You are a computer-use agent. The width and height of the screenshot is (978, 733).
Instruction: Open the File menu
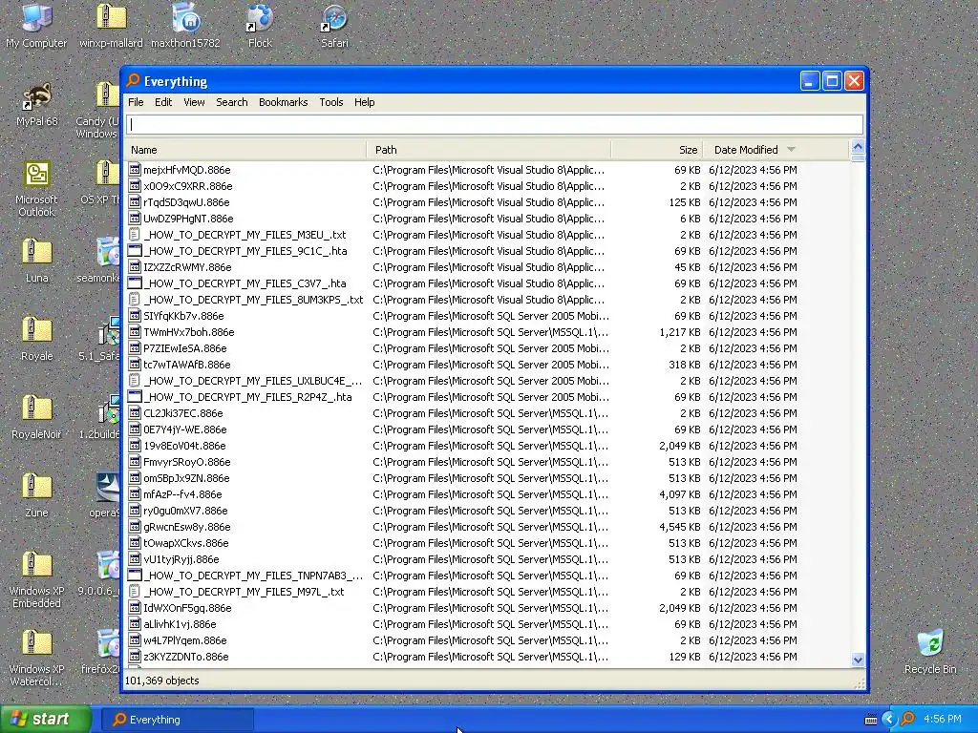[x=136, y=102]
